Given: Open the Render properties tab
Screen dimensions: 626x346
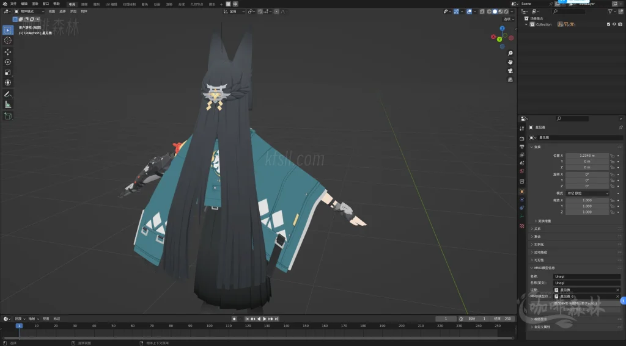Looking at the screenshot, I should coord(522,139).
